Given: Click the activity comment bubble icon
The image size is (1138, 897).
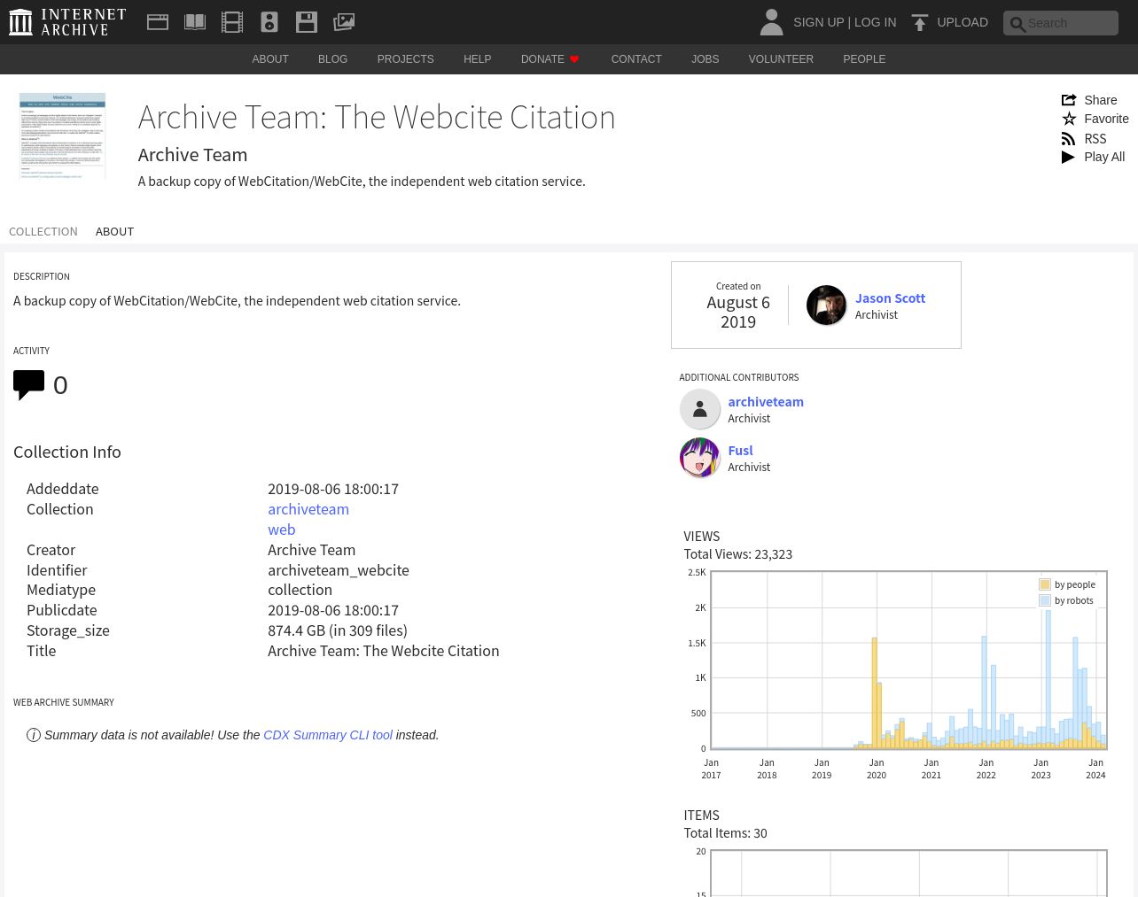Looking at the screenshot, I should (x=28, y=385).
